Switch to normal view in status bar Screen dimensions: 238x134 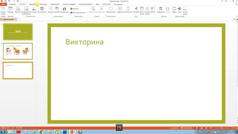[x=197, y=128]
